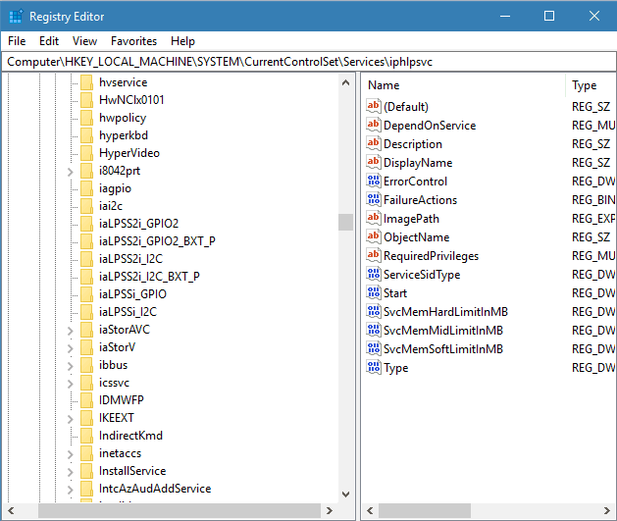Click the string icon beside DependOnService

[x=374, y=125]
